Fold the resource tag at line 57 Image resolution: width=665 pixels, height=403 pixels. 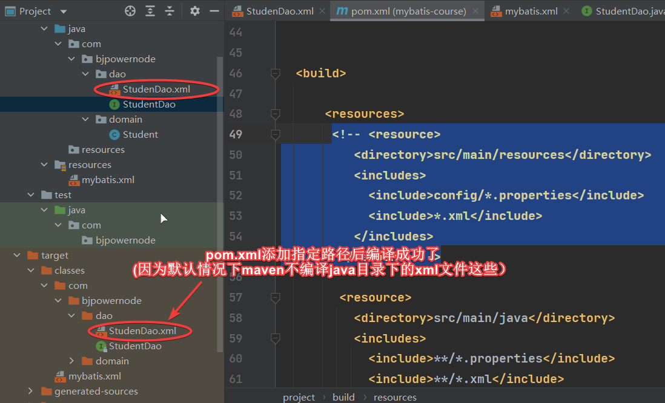coord(275,298)
